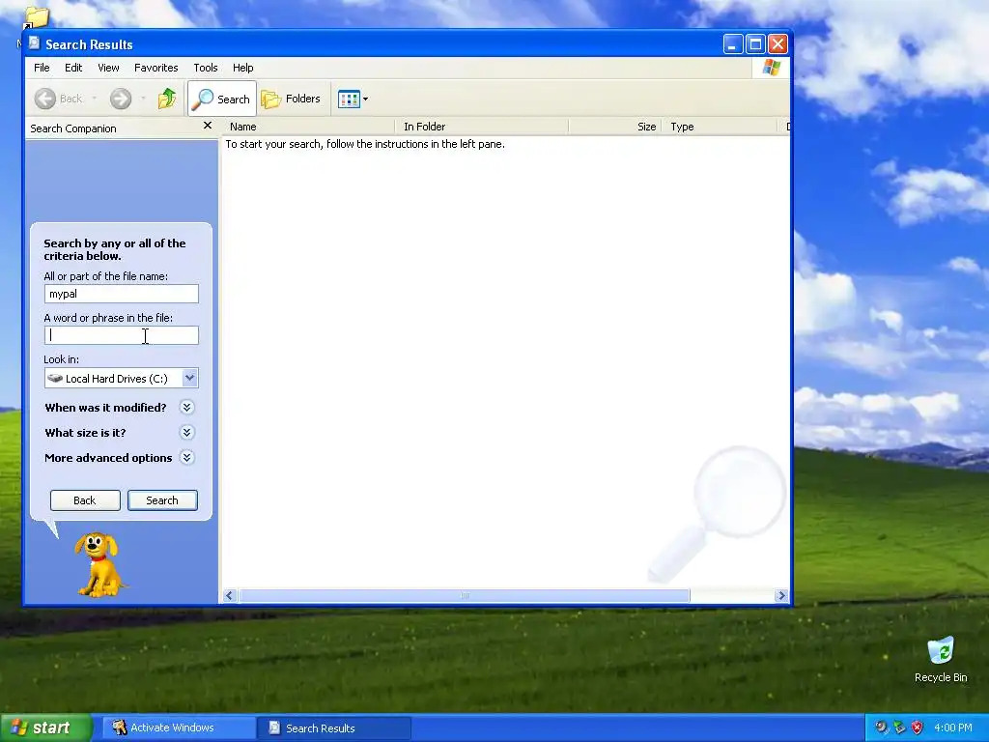The height and width of the screenshot is (742, 989).
Task: Start search with the Search button
Action: point(162,500)
